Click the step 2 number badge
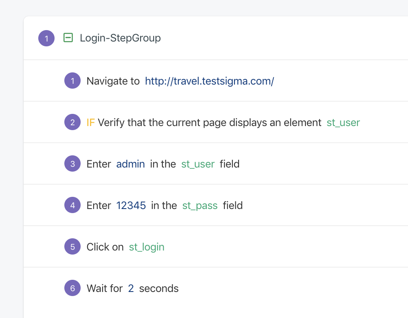Viewport: 408px width, 318px height. [x=72, y=122]
